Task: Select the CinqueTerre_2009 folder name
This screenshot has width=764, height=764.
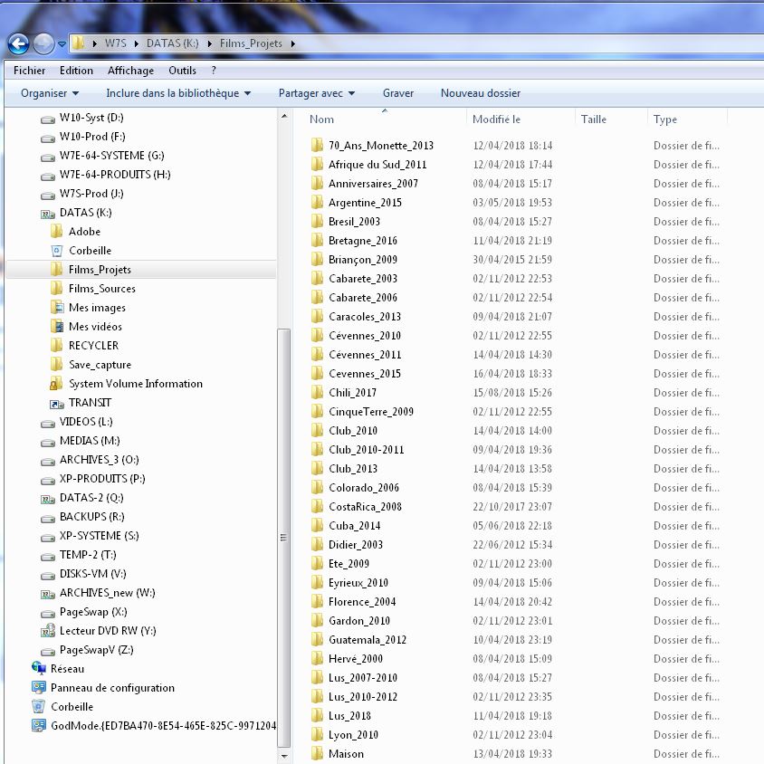Action: (x=371, y=412)
